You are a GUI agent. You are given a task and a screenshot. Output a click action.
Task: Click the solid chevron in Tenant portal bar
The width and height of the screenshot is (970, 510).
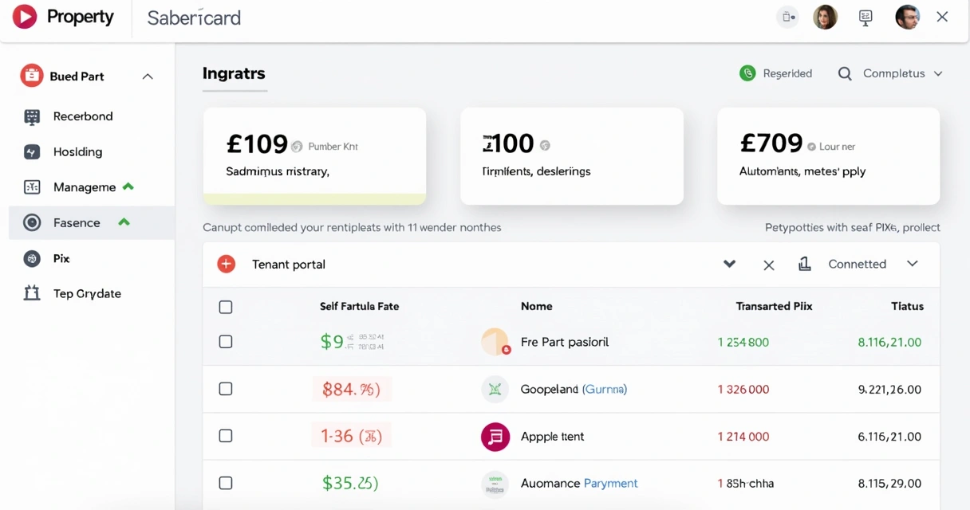(729, 264)
